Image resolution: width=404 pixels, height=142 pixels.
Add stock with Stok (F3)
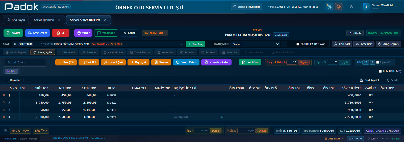[x=66, y=62]
